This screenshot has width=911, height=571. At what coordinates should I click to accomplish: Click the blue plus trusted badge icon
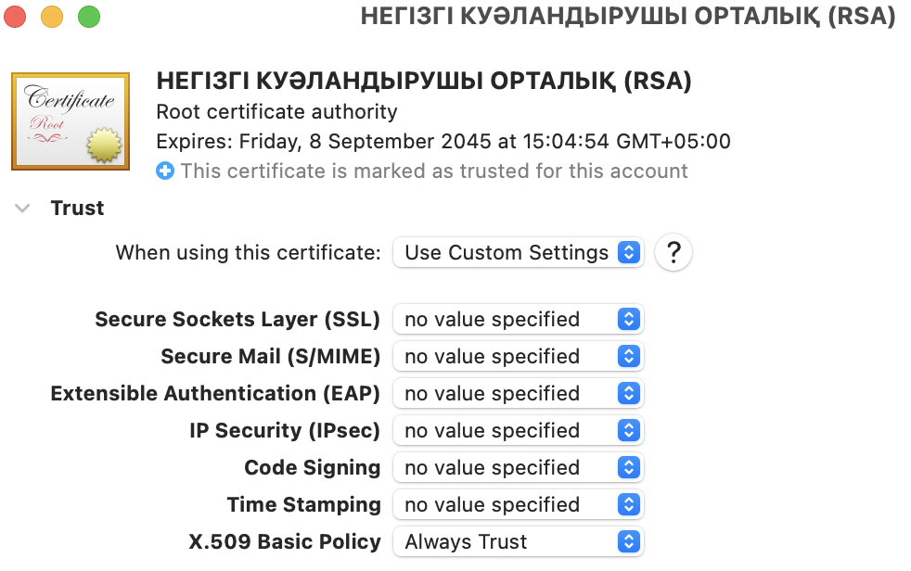click(x=165, y=171)
